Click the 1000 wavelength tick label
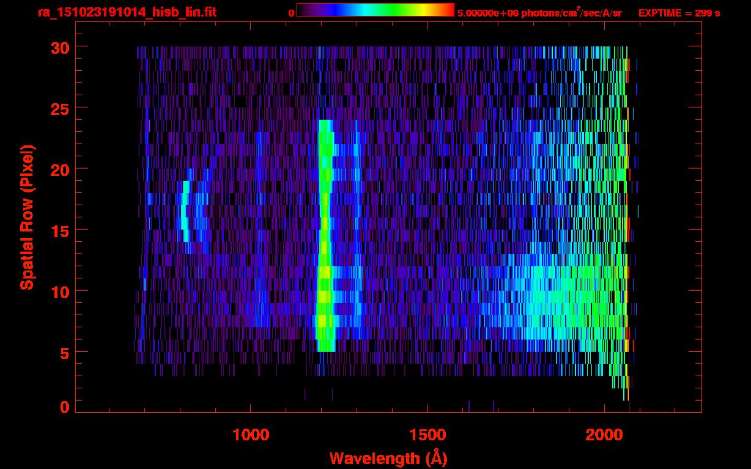 tap(251, 435)
